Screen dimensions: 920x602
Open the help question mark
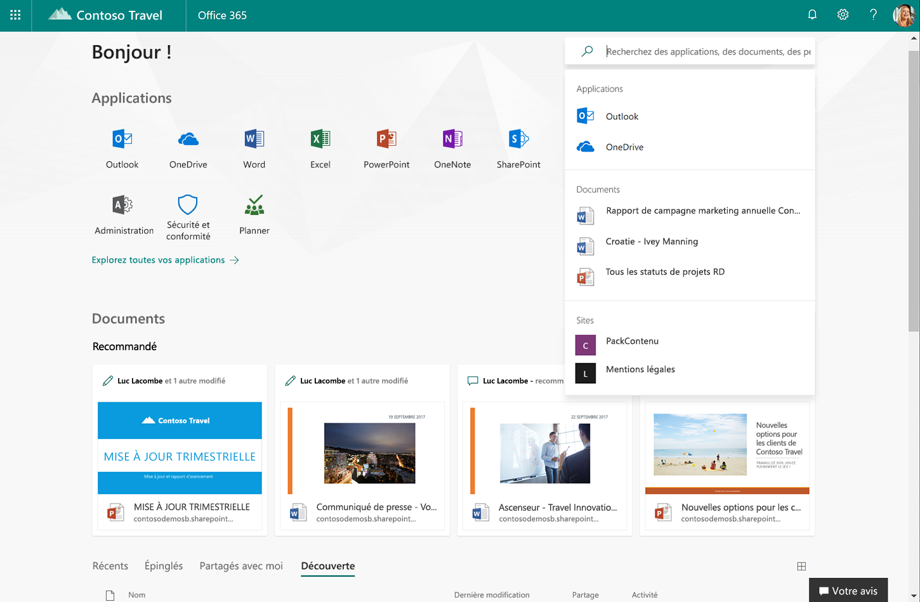(873, 15)
